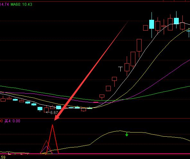Select the MA60: 10.43 indicator label
This screenshot has height=159, width=190.
click(x=21, y=4)
